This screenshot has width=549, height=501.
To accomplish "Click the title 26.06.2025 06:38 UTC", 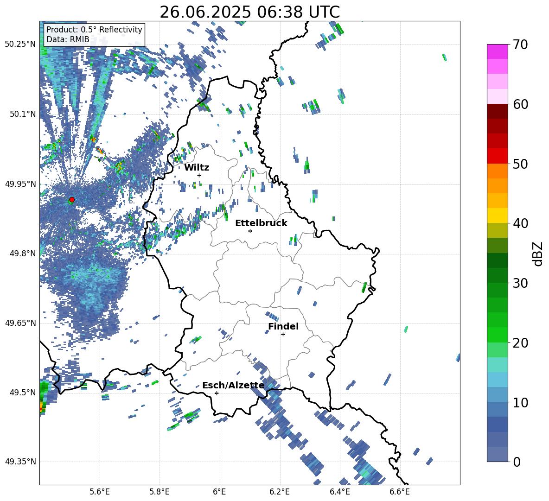I will [249, 12].
